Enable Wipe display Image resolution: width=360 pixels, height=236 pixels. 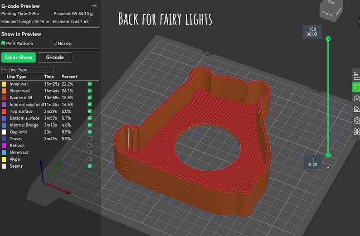(x=89, y=159)
